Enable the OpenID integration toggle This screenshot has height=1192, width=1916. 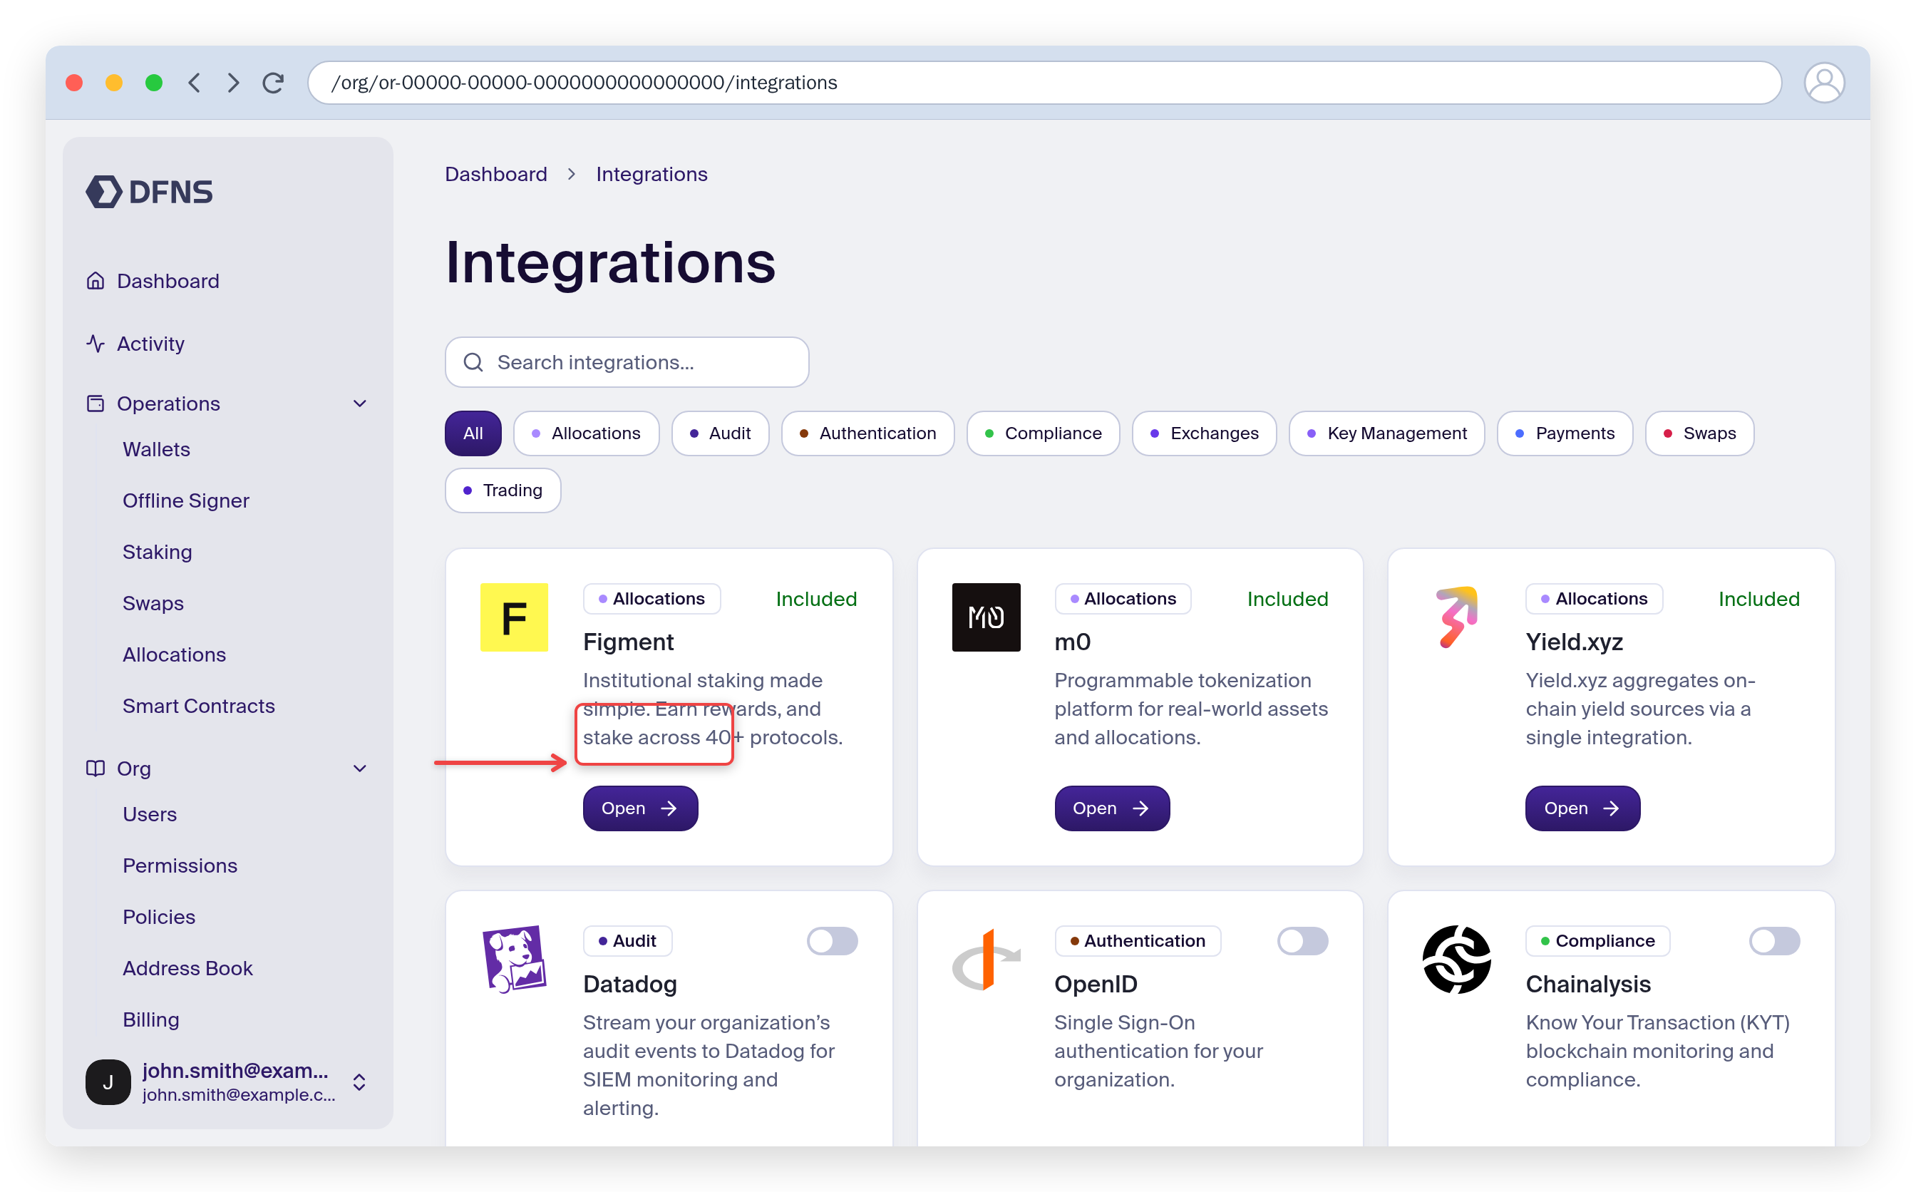(1303, 940)
